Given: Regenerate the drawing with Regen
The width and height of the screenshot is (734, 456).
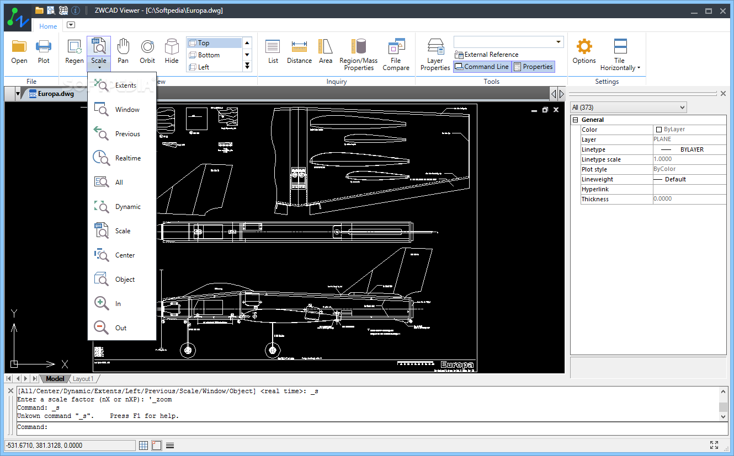Looking at the screenshot, I should (x=75, y=52).
